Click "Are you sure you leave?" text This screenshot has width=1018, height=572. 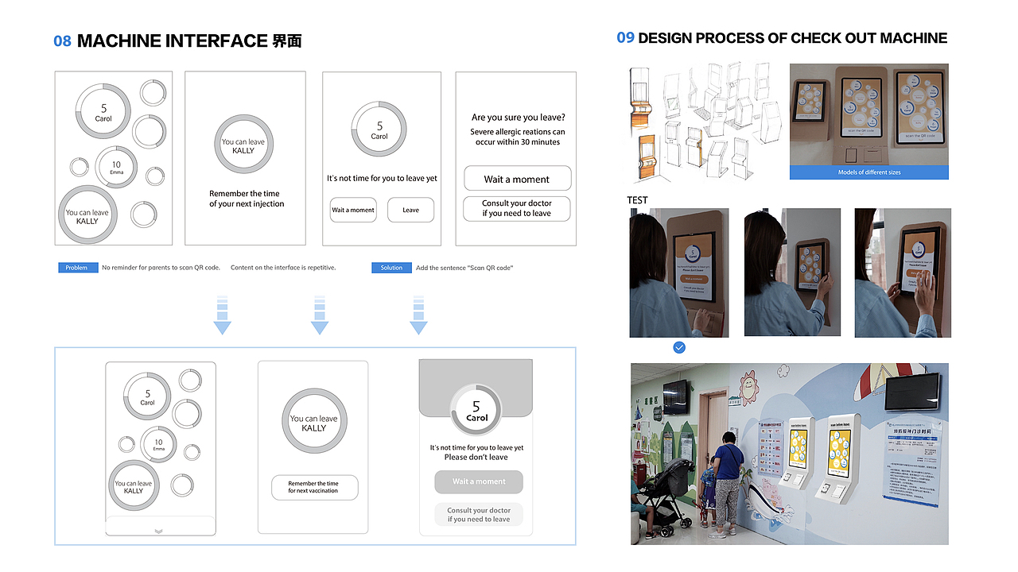coord(519,118)
